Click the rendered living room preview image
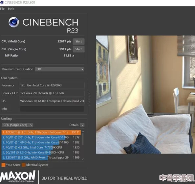Viewport: 195px width, 184px height. click(145, 95)
